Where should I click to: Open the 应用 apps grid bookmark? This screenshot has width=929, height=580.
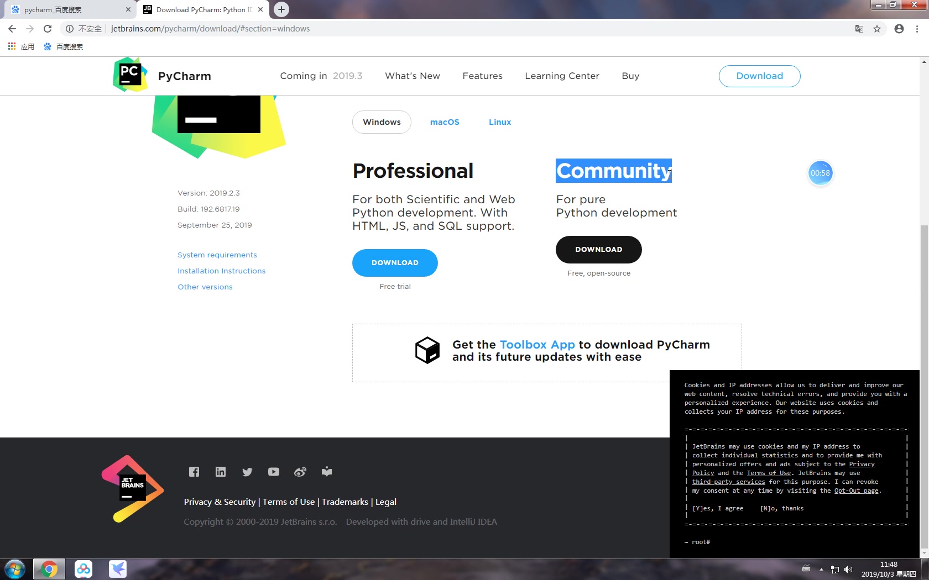(21, 46)
